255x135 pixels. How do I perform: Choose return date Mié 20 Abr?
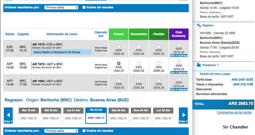[51, 115]
